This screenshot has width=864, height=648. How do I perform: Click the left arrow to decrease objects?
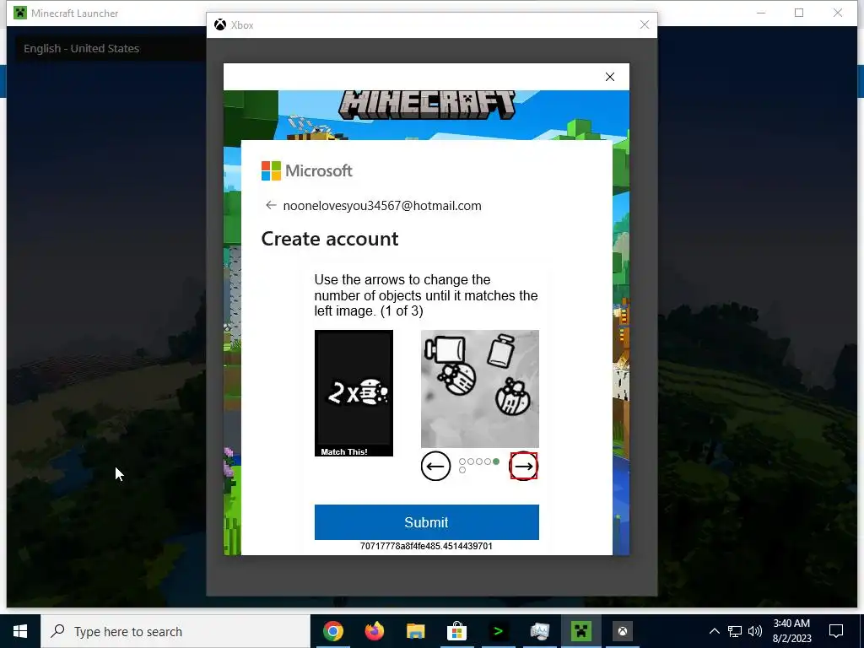435,466
